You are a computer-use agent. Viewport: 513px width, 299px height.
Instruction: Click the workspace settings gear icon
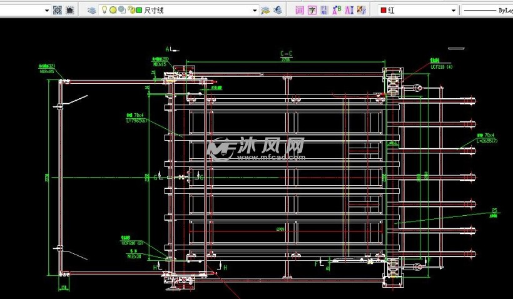point(57,10)
